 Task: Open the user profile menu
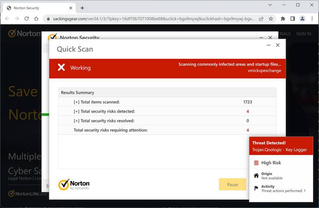302,19
